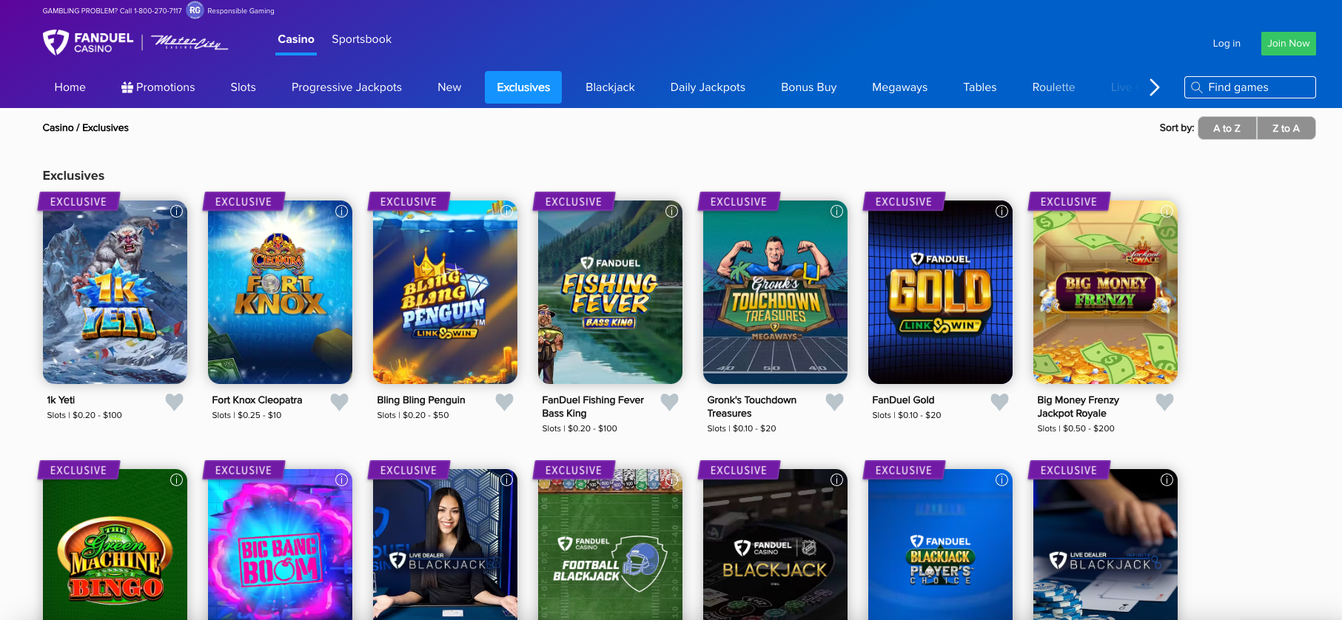Open the Bling Bling Penguin game thumbnail

(445, 292)
